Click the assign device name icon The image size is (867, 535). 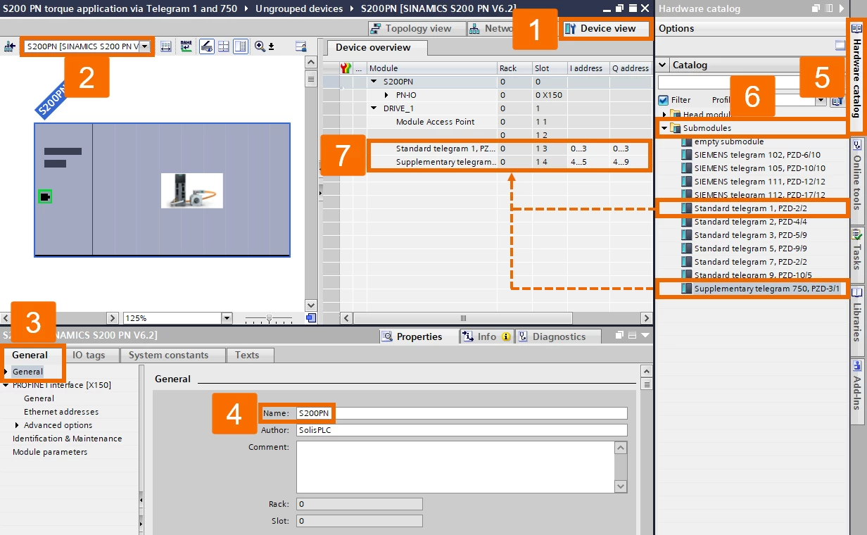186,46
